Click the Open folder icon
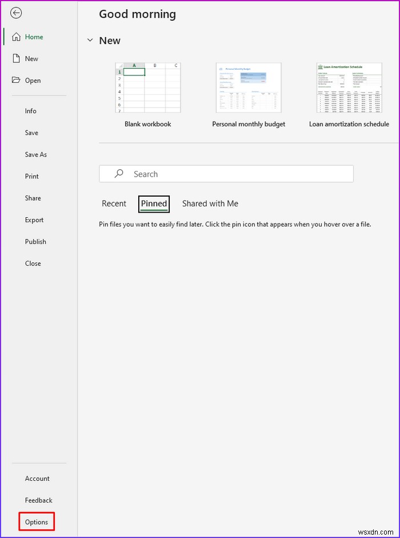400x538 pixels. point(16,80)
